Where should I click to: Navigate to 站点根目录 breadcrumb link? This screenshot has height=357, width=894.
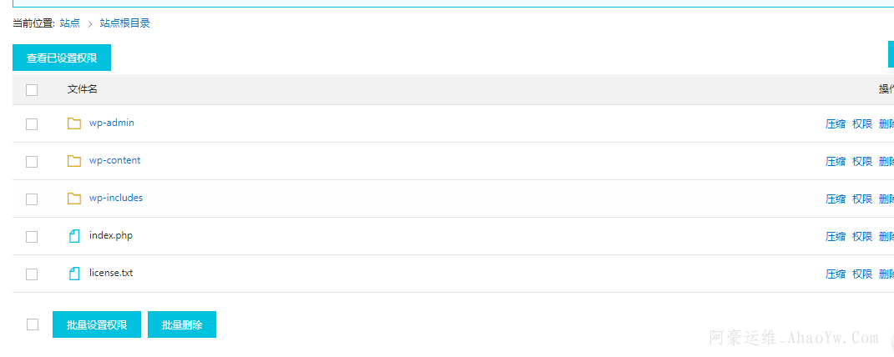125,23
